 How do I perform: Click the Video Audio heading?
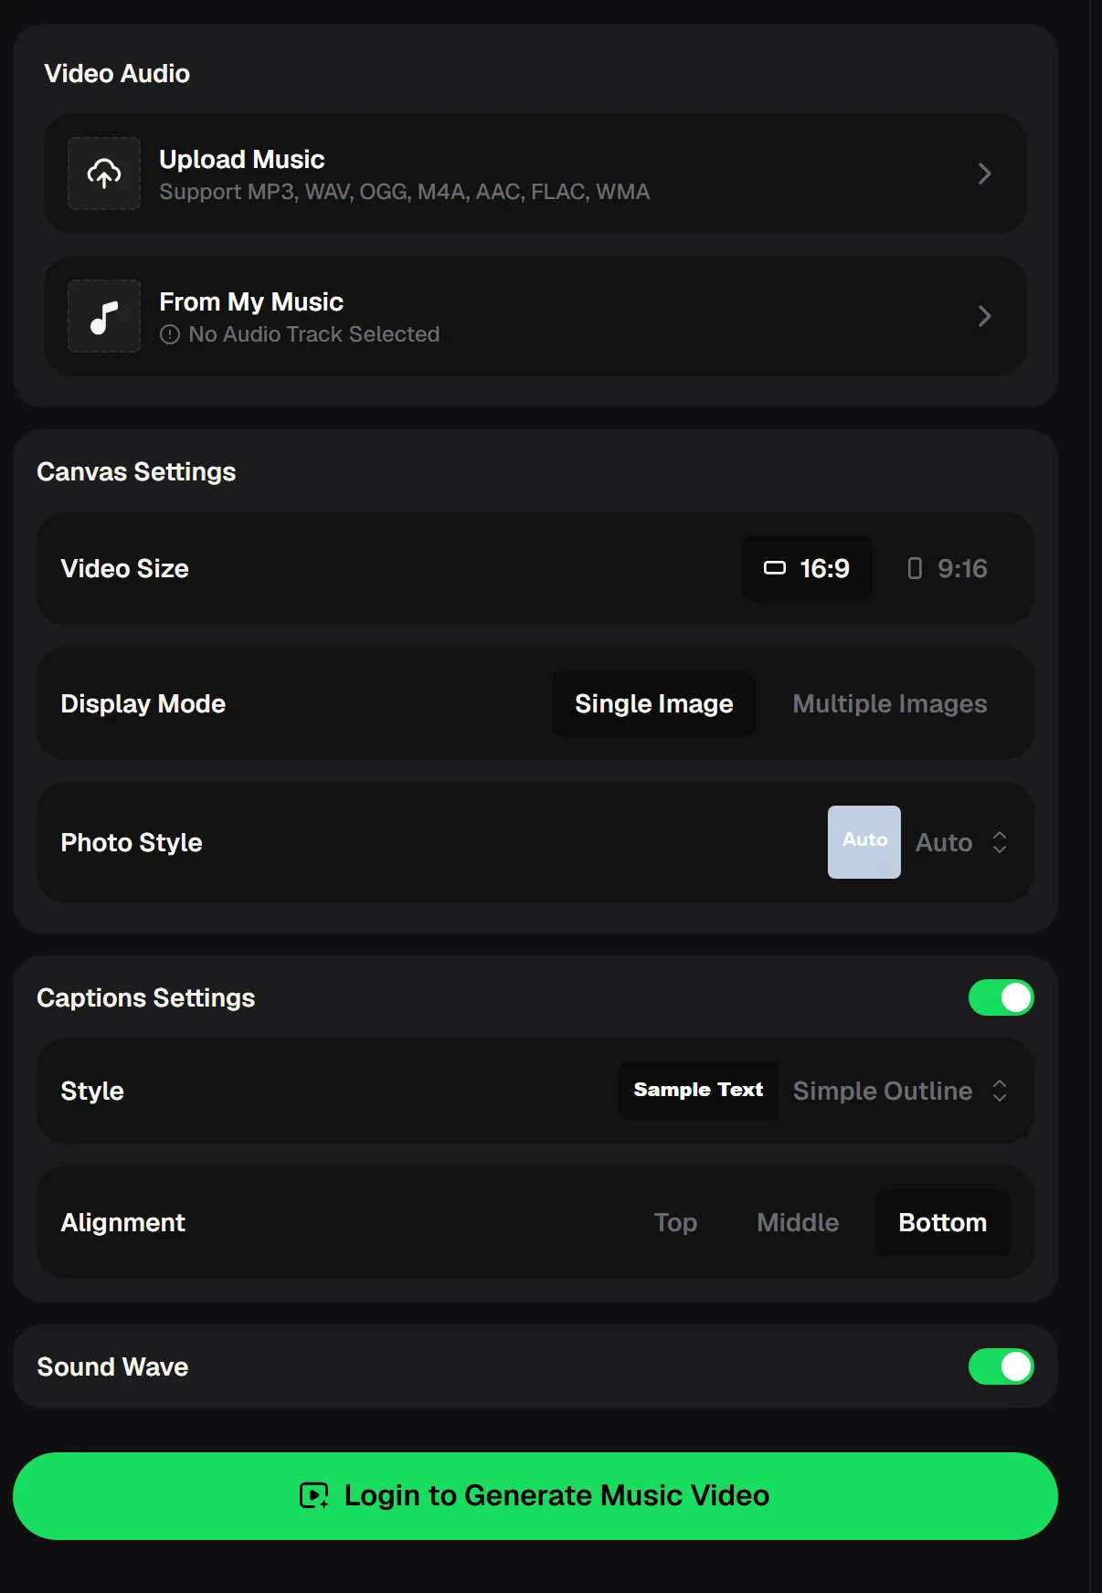[117, 74]
